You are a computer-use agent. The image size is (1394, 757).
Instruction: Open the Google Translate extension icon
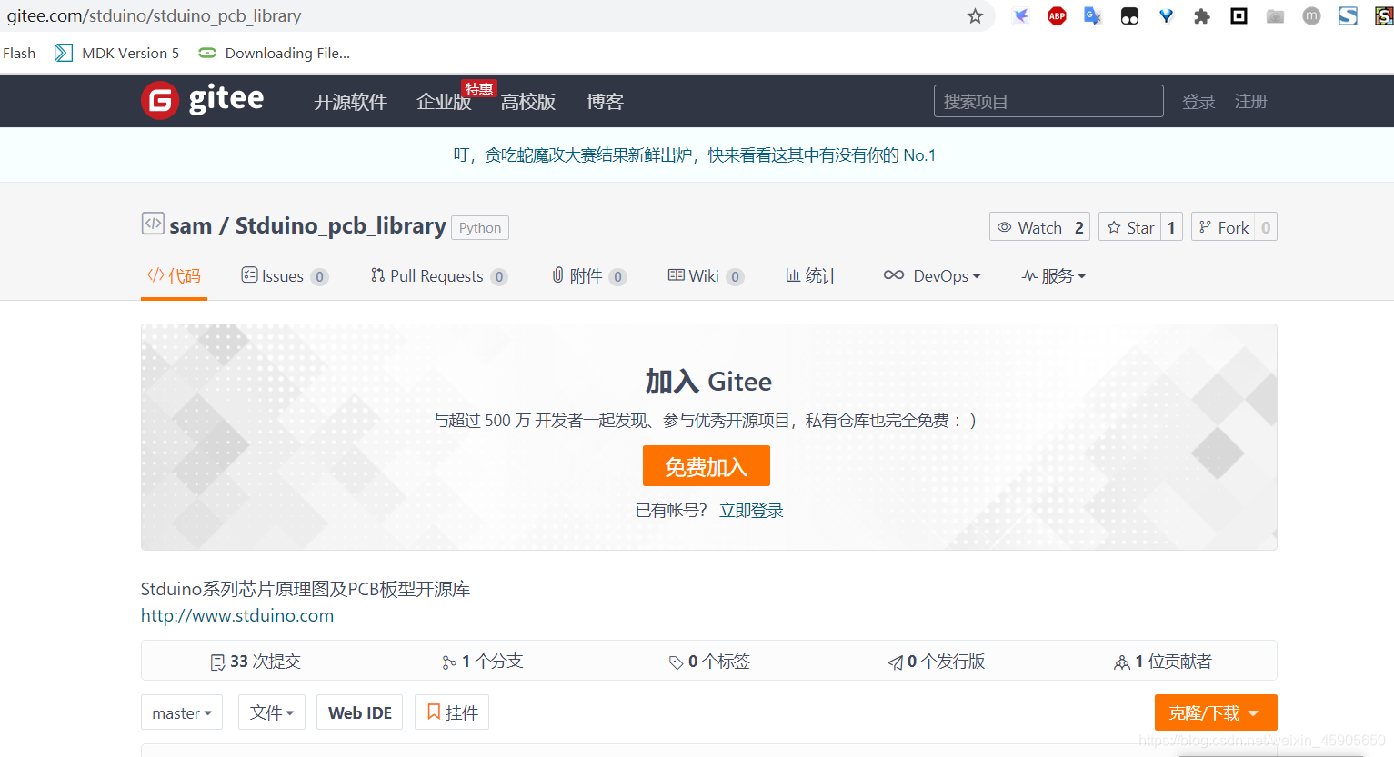[x=1093, y=16]
